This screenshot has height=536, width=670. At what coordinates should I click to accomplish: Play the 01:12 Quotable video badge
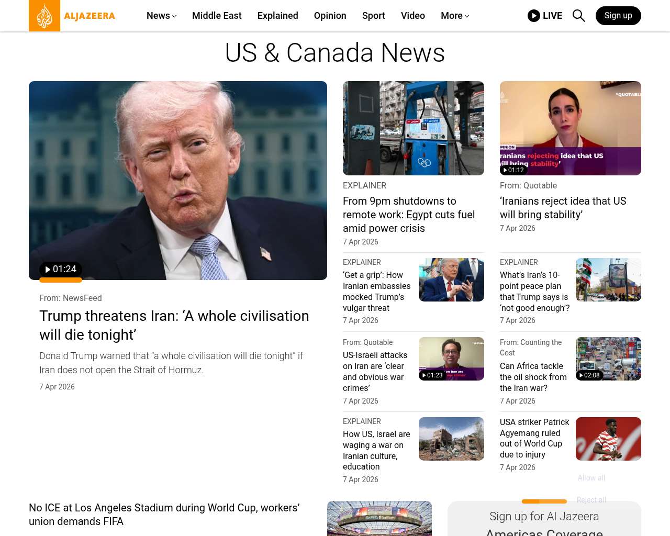tap(513, 170)
